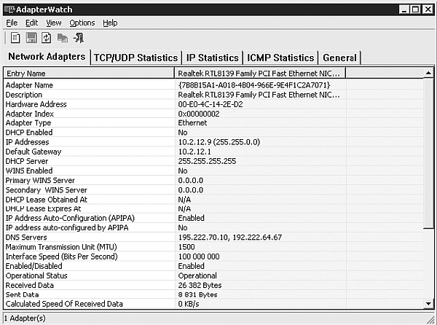The image size is (437, 325).
Task: Click the Copy selected items toolbar icon
Action: (x=63, y=38)
